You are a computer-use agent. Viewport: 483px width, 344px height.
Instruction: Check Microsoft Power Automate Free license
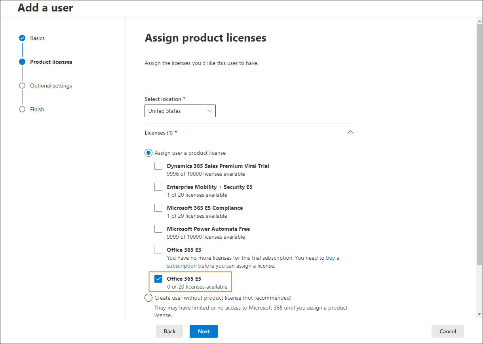point(158,229)
